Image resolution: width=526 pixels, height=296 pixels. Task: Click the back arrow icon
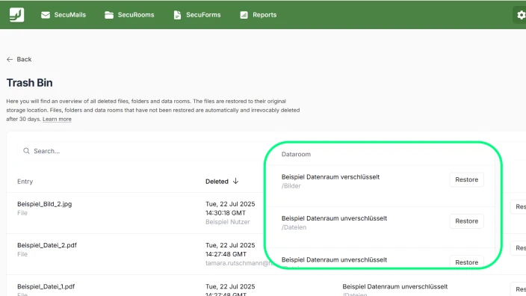10,59
